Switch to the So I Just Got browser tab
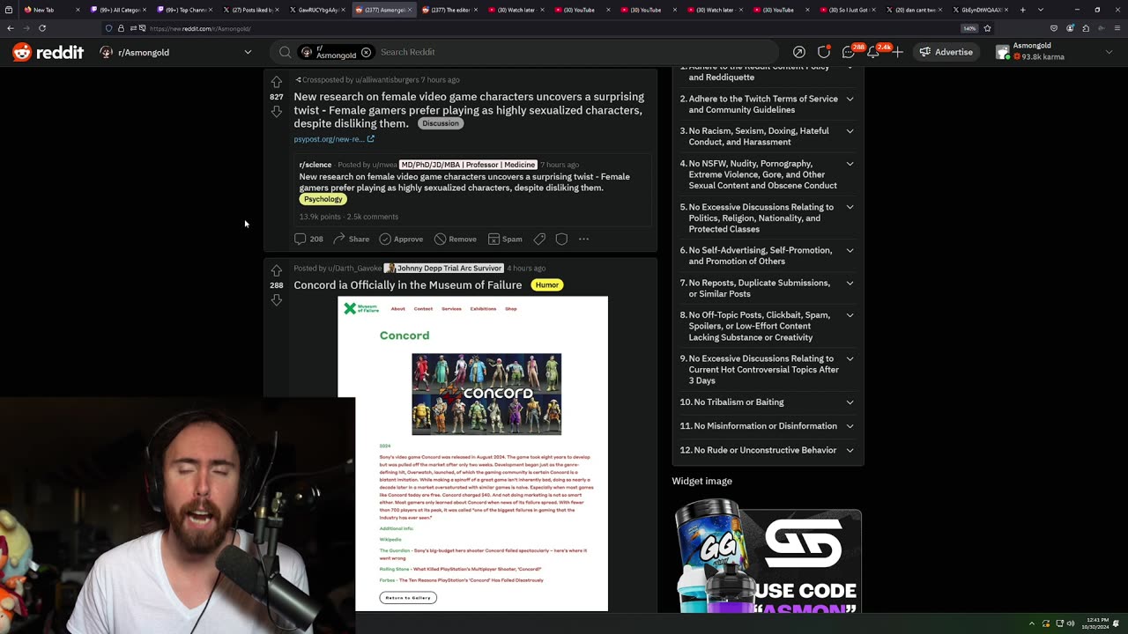1128x634 pixels. point(846,10)
